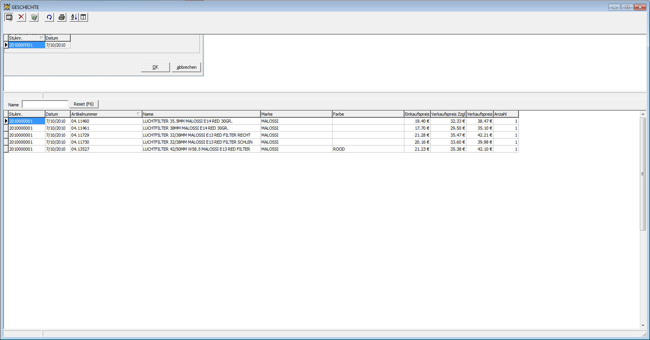Click the OK button

pyautogui.click(x=155, y=67)
